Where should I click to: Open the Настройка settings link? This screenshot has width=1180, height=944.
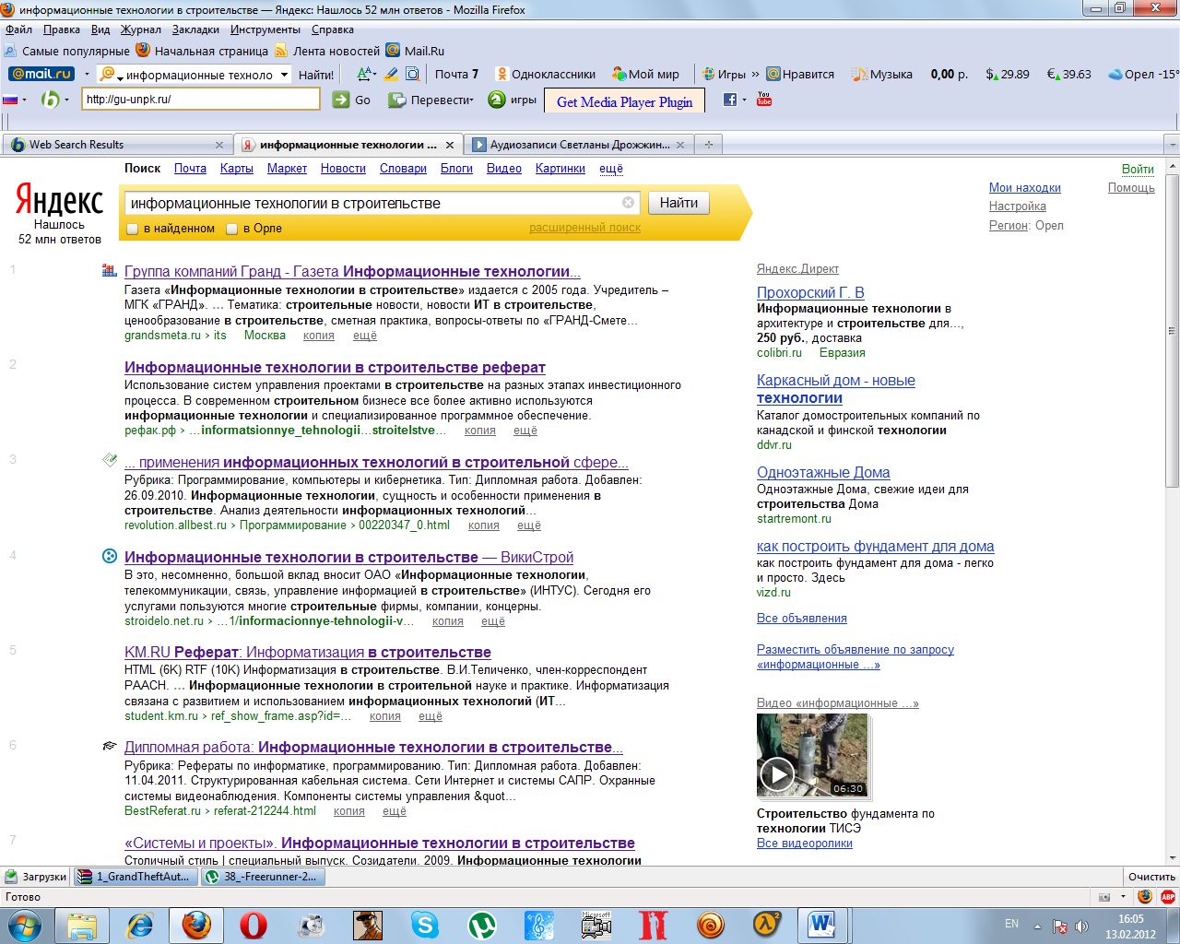tap(1018, 206)
